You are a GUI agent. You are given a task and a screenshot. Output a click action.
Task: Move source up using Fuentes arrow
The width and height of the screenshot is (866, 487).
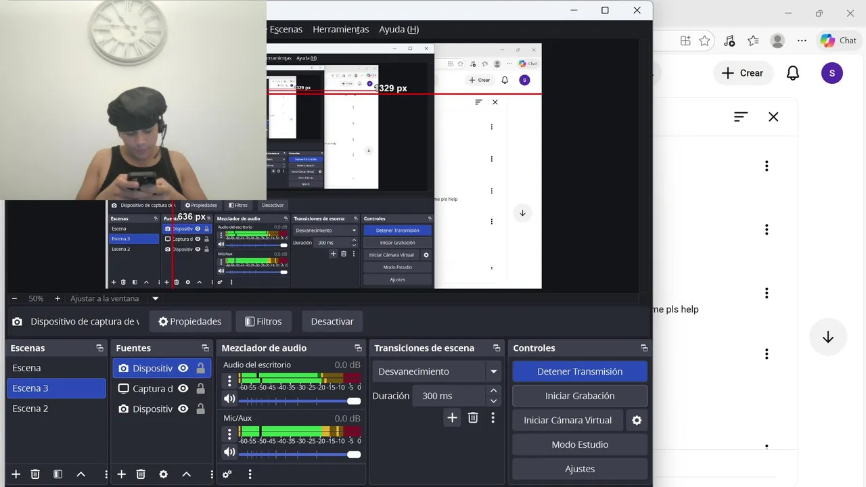coord(186,474)
